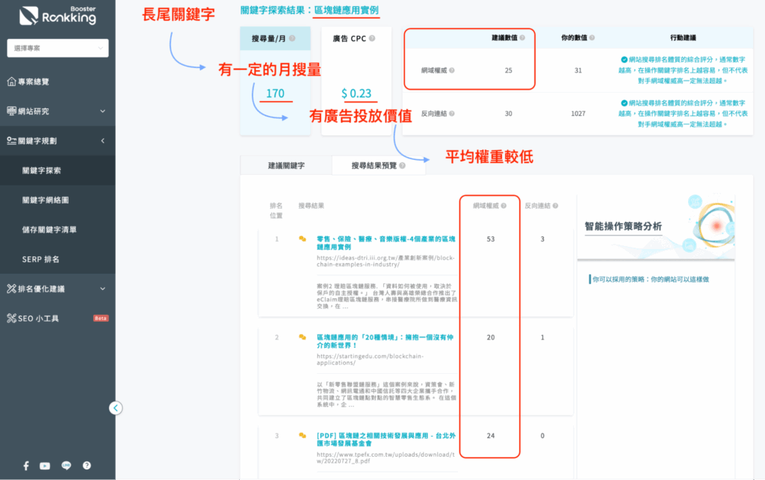Click the YouTube icon at sidebar bottom
Viewport: 765px width, 480px height.
[45, 465]
